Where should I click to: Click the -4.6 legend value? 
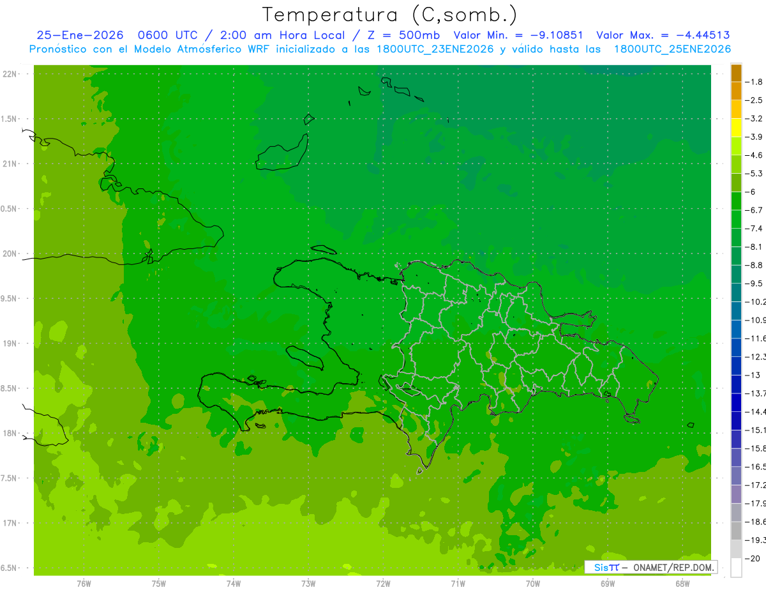[x=754, y=155]
